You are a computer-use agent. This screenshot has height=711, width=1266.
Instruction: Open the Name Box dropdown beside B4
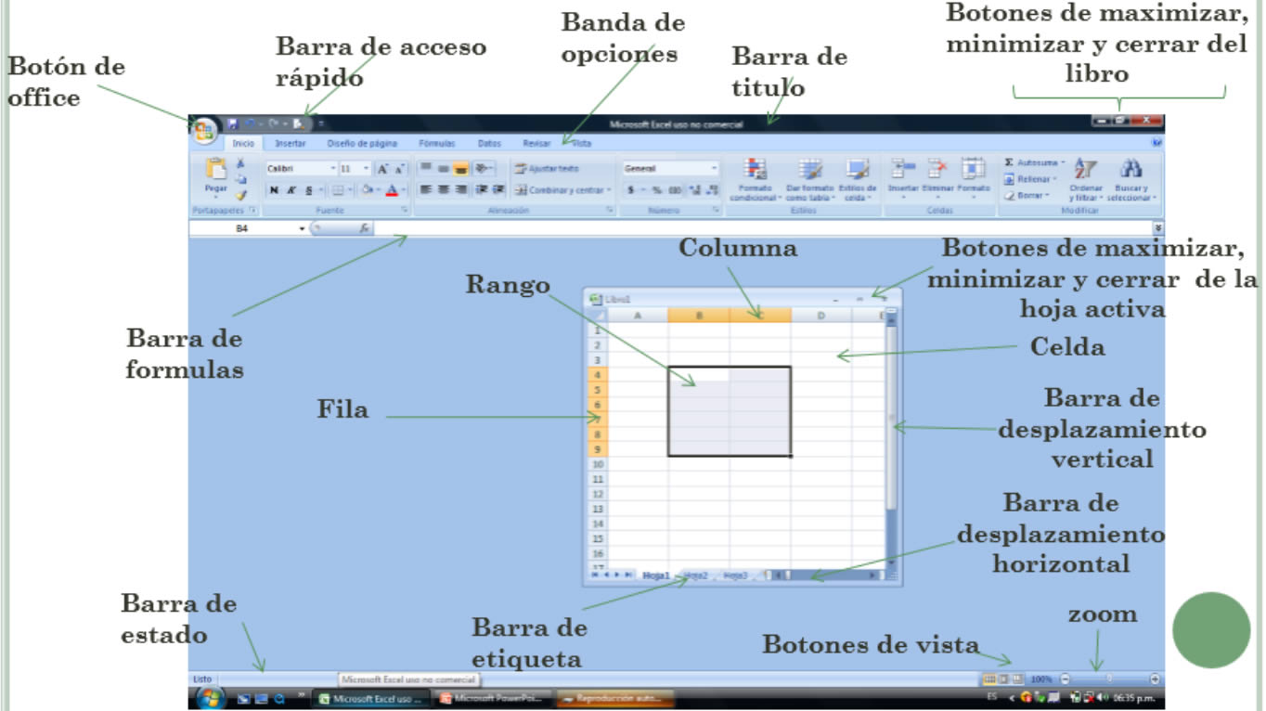point(302,227)
